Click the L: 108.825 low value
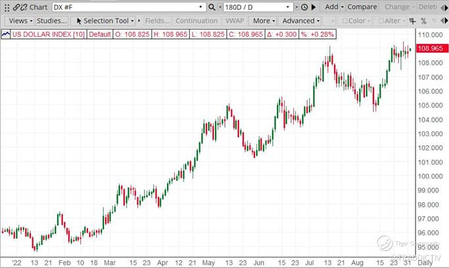Viewport: 449px width, 268px height. (208, 35)
